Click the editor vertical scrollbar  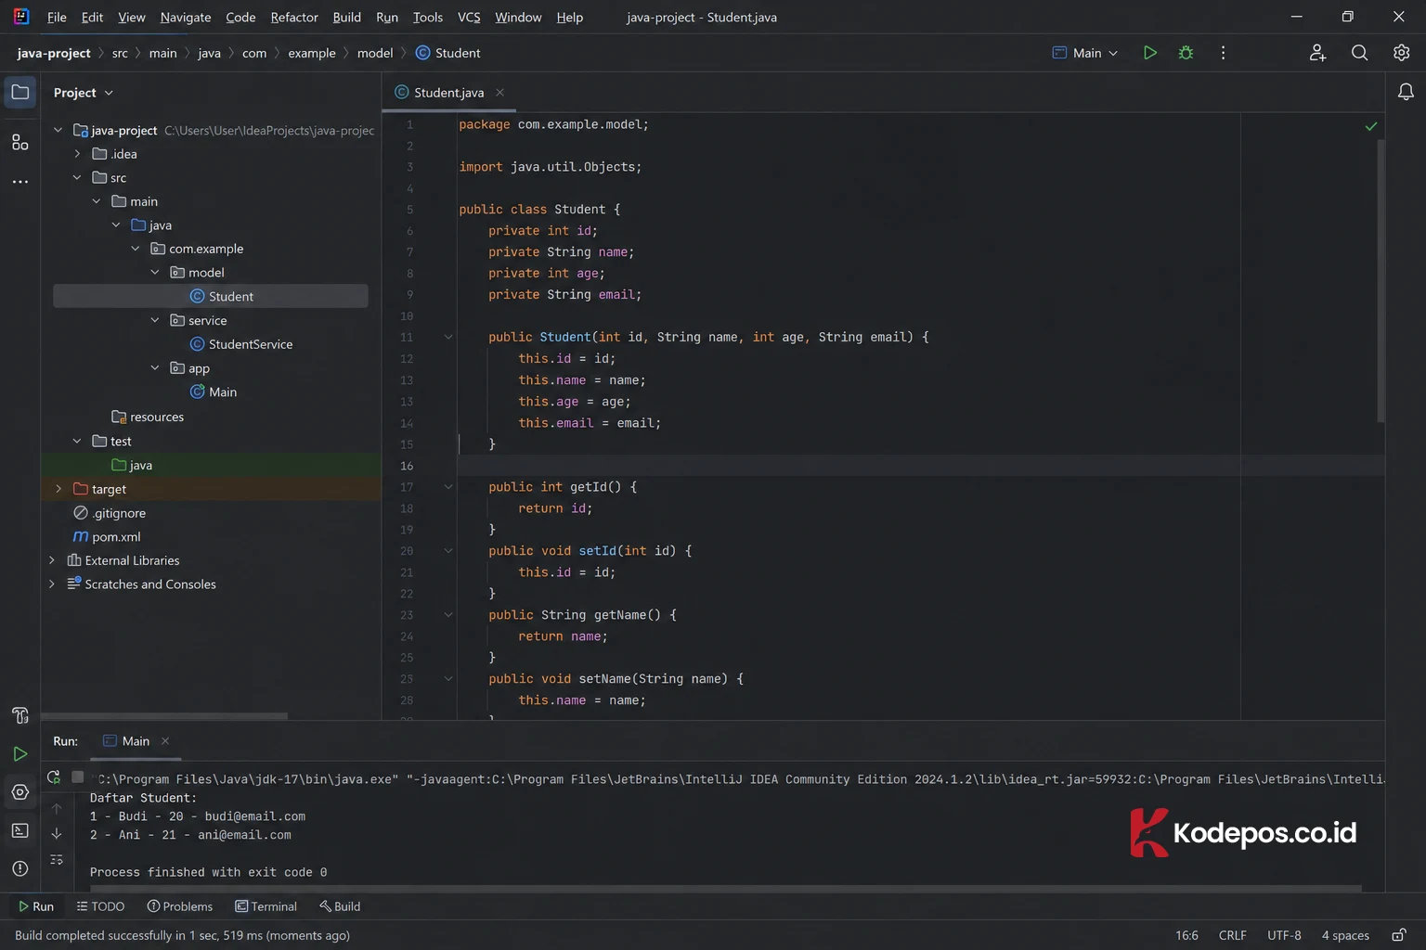pyautogui.click(x=1381, y=281)
